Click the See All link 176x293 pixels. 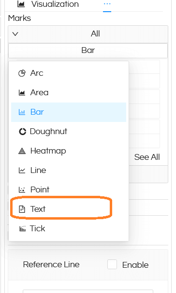[147, 157]
